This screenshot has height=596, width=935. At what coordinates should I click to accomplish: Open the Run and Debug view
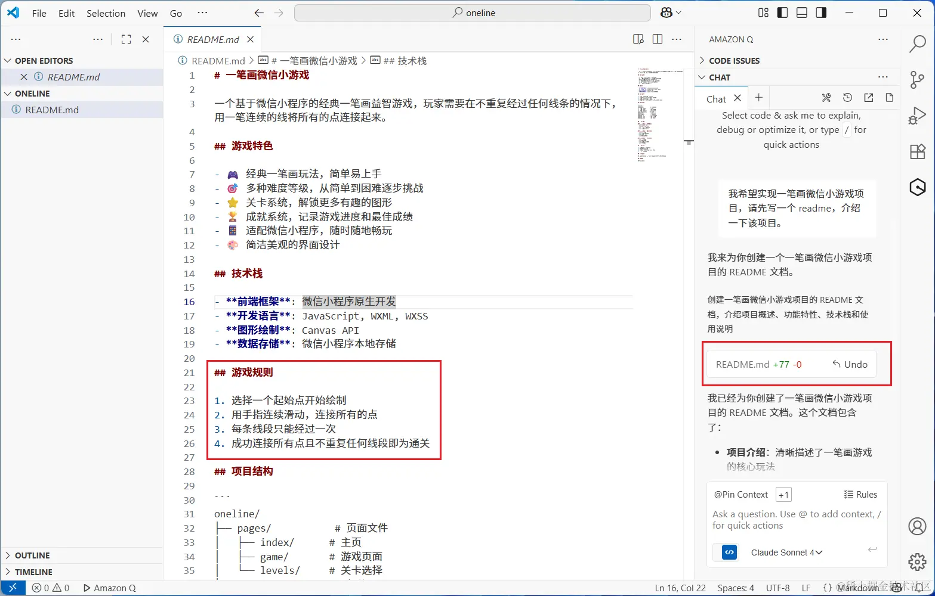917,116
